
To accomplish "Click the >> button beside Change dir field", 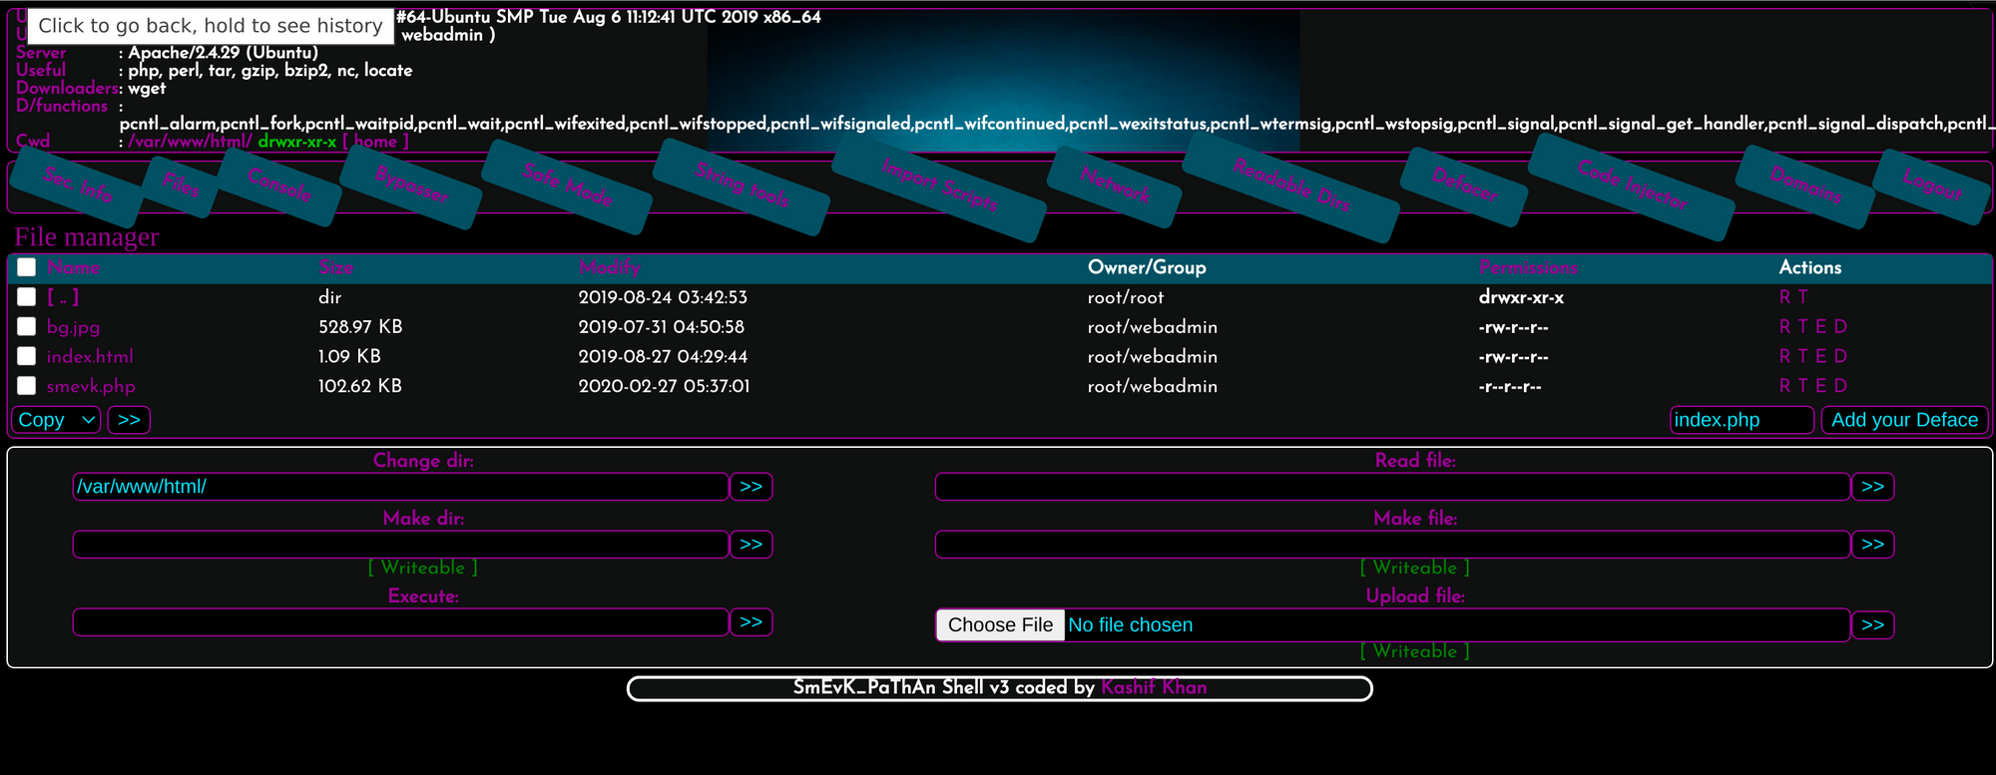I will [750, 487].
